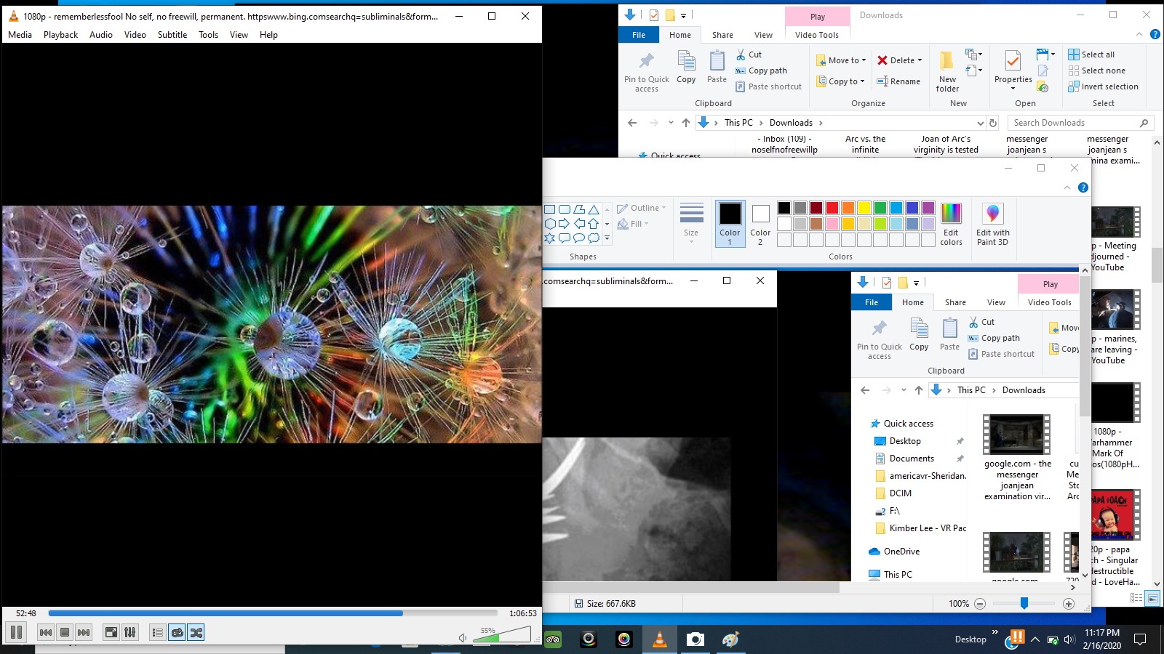This screenshot has width=1164, height=654.
Task: Click Select none in Downloads ribbon
Action: (x=1096, y=70)
